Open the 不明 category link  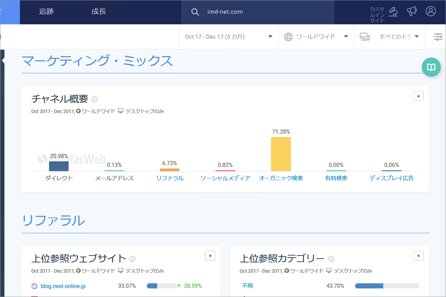tap(247, 286)
